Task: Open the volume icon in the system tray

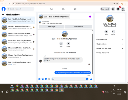Action: tap(114, 94)
